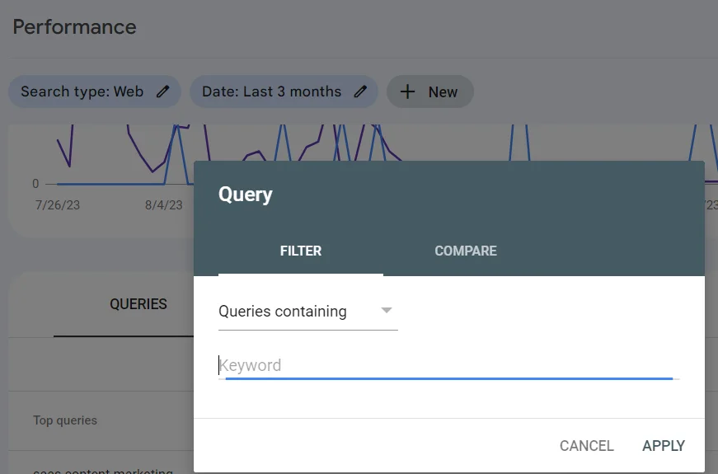Add a New filter

(x=430, y=92)
